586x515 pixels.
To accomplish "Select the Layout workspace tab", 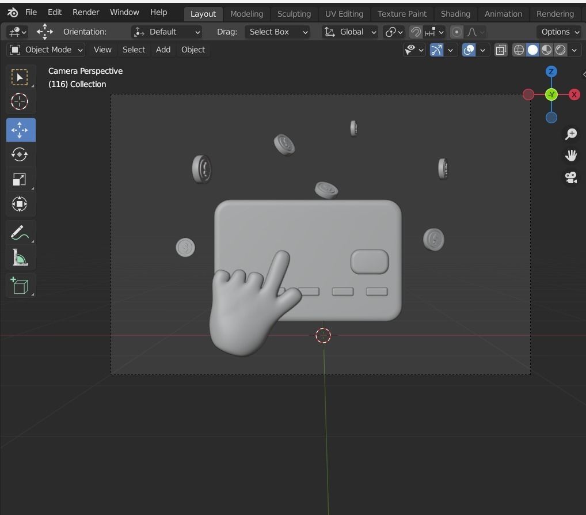I will click(x=203, y=14).
